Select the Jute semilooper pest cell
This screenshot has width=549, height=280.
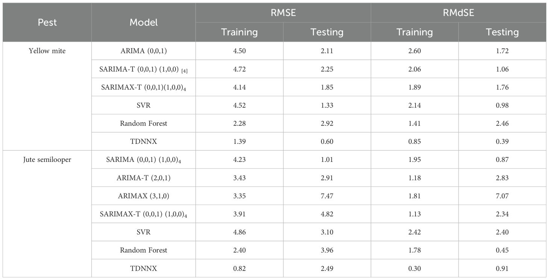click(47, 160)
